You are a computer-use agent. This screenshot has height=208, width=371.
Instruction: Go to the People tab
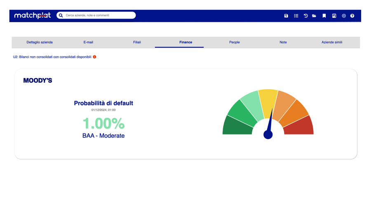tap(235, 42)
